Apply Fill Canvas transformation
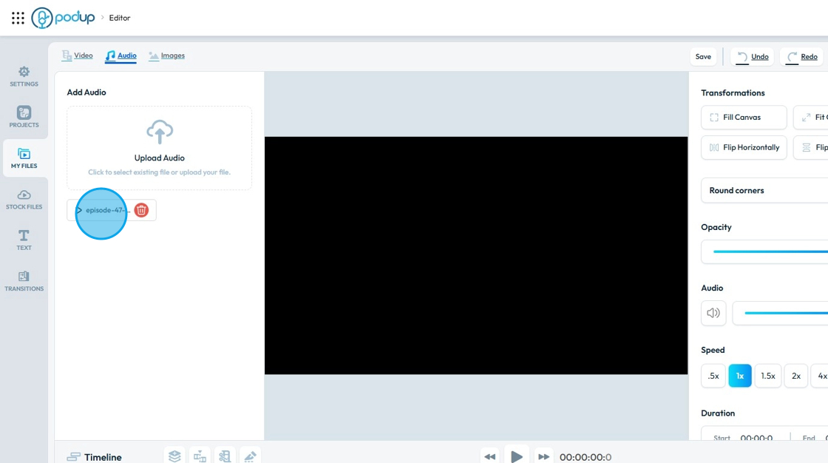 (x=744, y=118)
